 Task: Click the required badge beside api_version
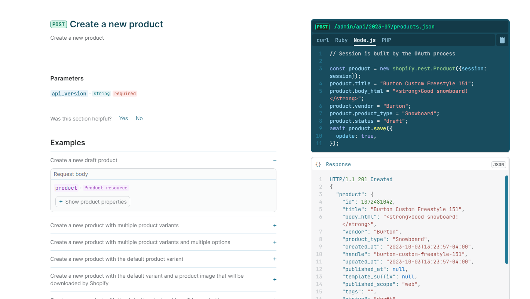coord(125,94)
